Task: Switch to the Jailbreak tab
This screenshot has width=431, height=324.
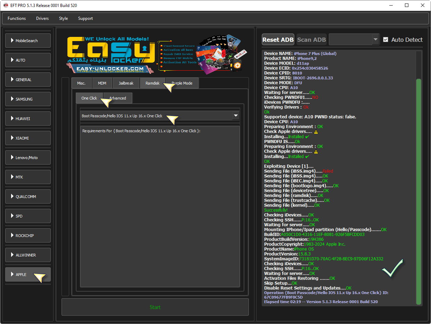Action: point(126,83)
